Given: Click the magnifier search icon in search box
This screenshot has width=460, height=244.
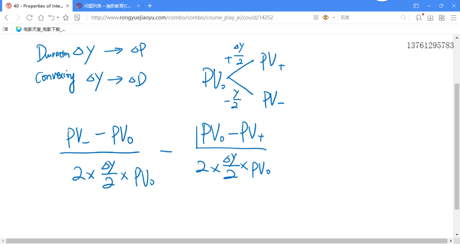Looking at the screenshot, I should (x=404, y=18).
